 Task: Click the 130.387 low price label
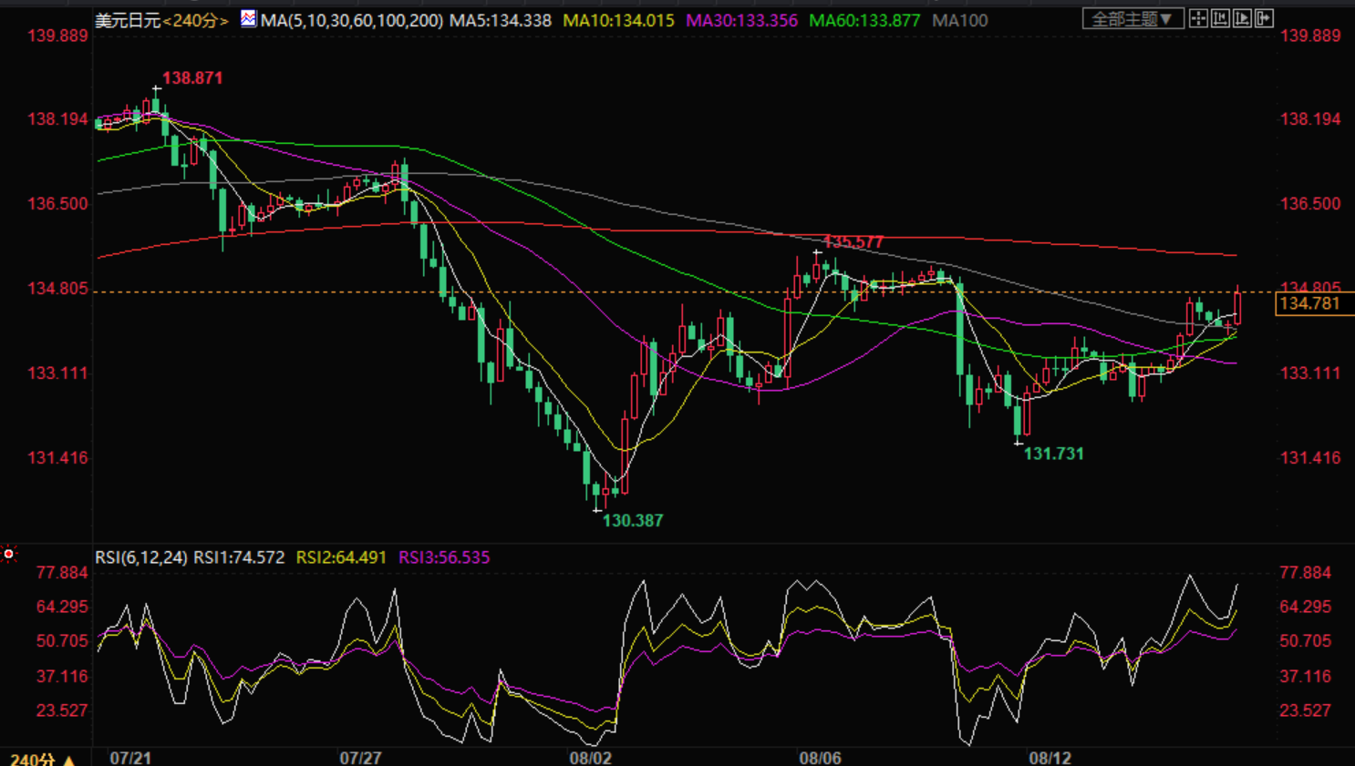point(632,521)
